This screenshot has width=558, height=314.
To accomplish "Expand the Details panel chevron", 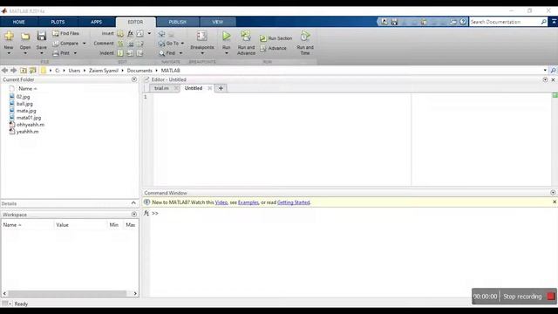I will click(x=133, y=203).
